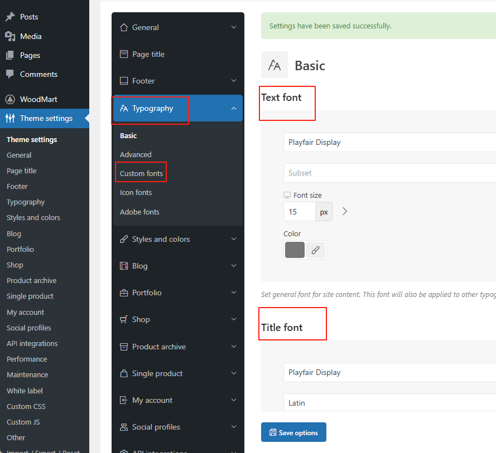Click the Single product bag icon
Image resolution: width=496 pixels, height=453 pixels.
coord(124,373)
